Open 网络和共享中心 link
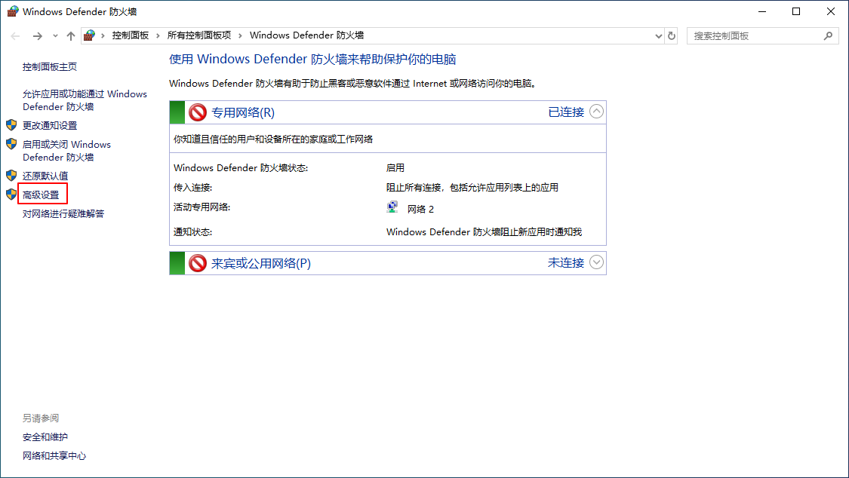This screenshot has height=478, width=849. [x=54, y=456]
